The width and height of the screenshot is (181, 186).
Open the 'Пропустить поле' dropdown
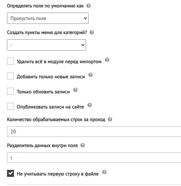point(48,18)
